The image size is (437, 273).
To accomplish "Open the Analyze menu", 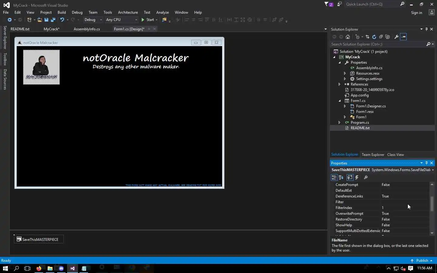I will pyautogui.click(x=162, y=12).
